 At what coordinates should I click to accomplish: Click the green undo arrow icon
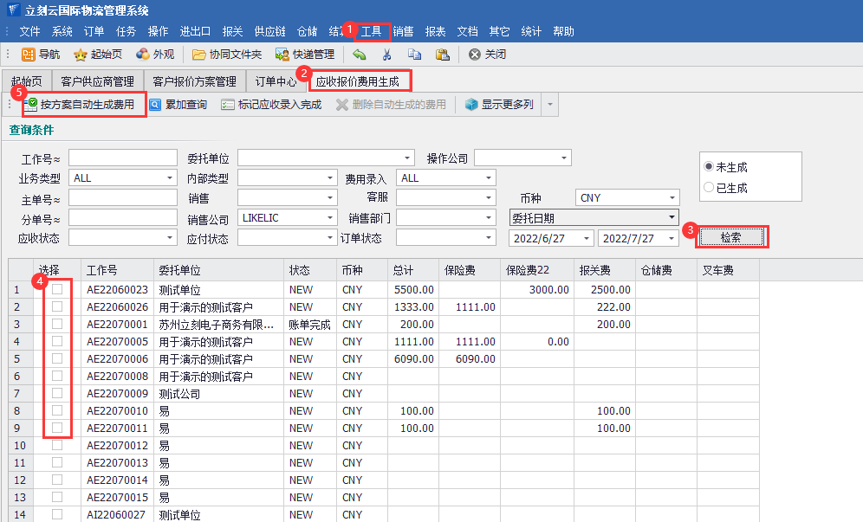[360, 55]
